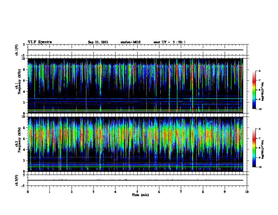This screenshot has width=278, height=215.
Task: Click the 10 tick label on Time axis
Action: (247, 192)
